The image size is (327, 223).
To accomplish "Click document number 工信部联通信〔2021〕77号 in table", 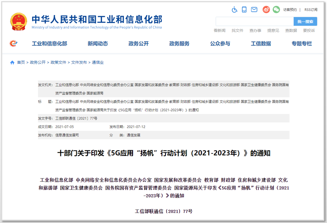I will (76, 118).
